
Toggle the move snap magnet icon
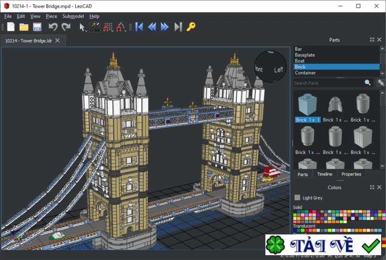(x=108, y=27)
